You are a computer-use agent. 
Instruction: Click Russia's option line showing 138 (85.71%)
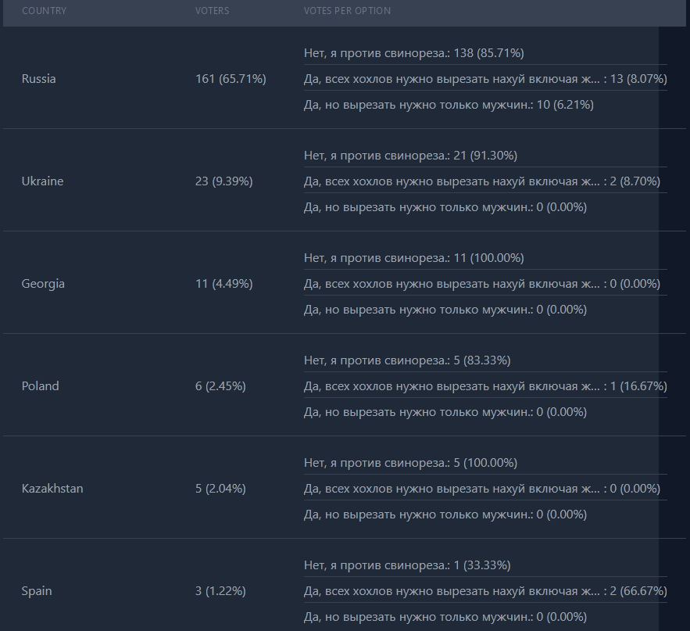coord(413,53)
